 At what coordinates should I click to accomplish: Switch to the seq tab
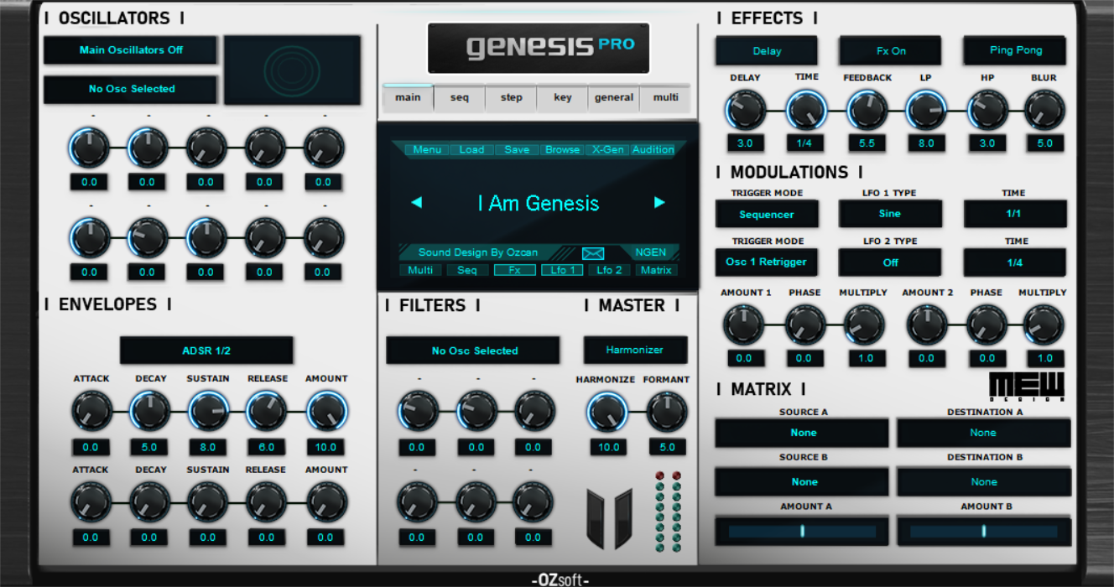coord(460,97)
